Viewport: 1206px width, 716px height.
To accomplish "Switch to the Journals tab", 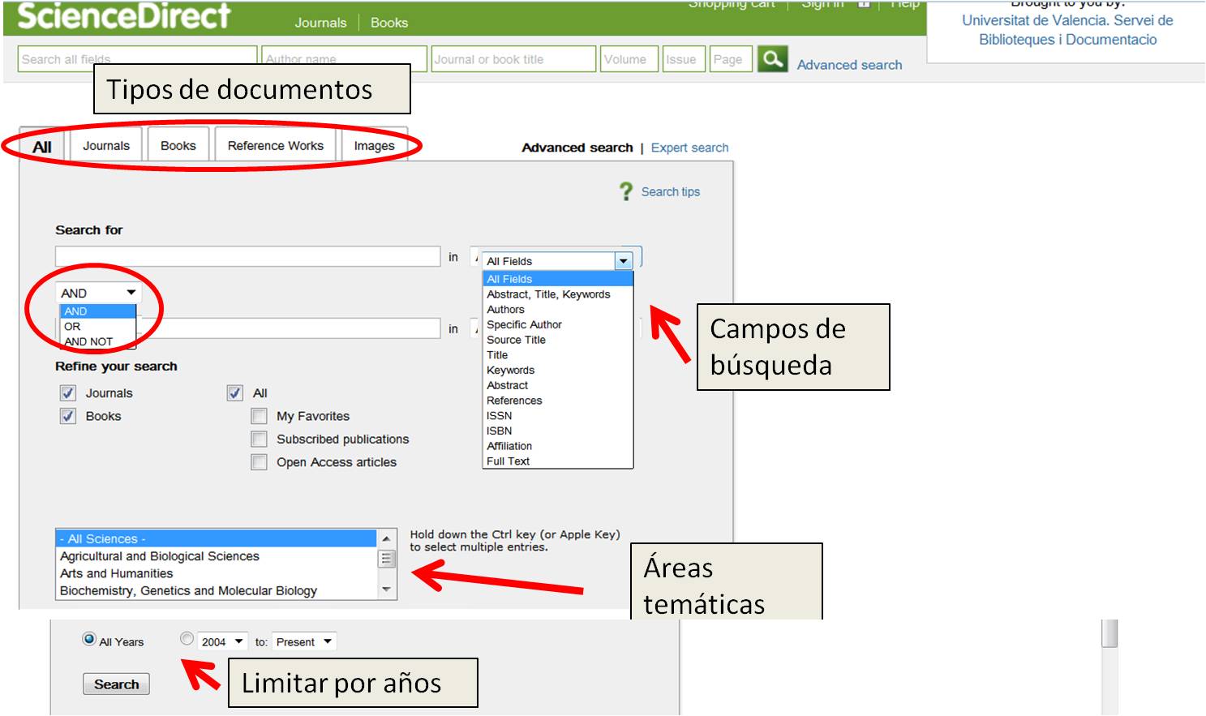I will tap(106, 145).
